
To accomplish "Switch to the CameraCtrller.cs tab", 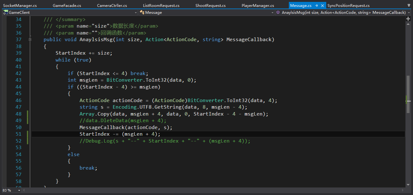I will pos(112,6).
